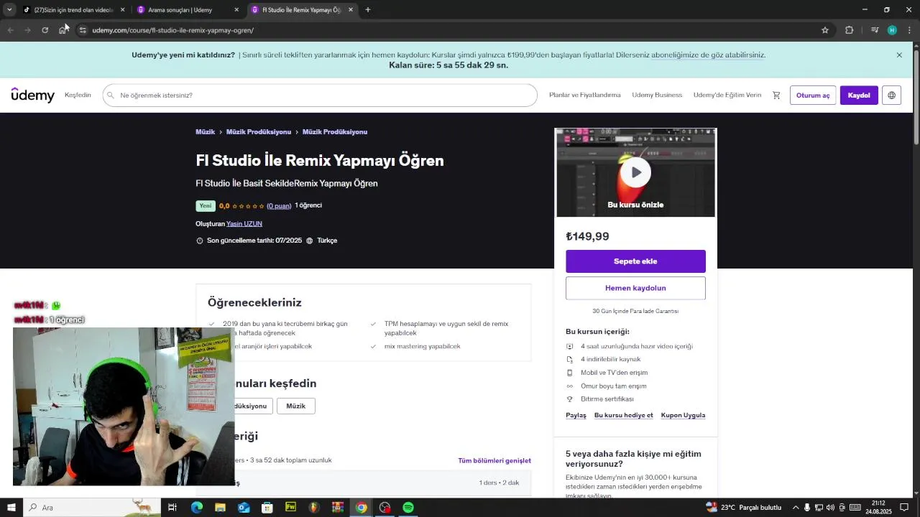Open the Windows Start menu
This screenshot has width=920, height=517.
11,508
